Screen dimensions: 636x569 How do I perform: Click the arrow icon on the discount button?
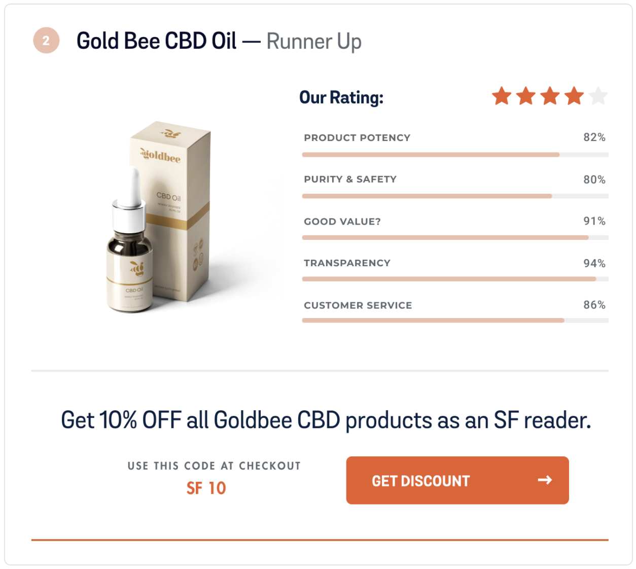click(546, 480)
